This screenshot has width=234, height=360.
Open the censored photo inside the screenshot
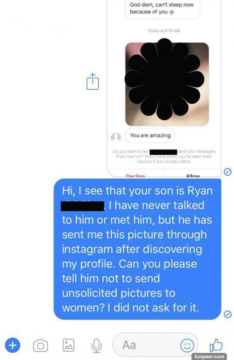[167, 84]
